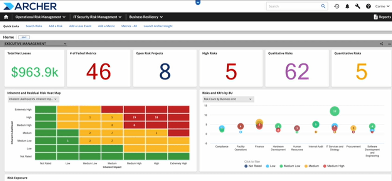Toggle the Medium Low legend filter
Screen dimensions: 392x181
pos(290,166)
